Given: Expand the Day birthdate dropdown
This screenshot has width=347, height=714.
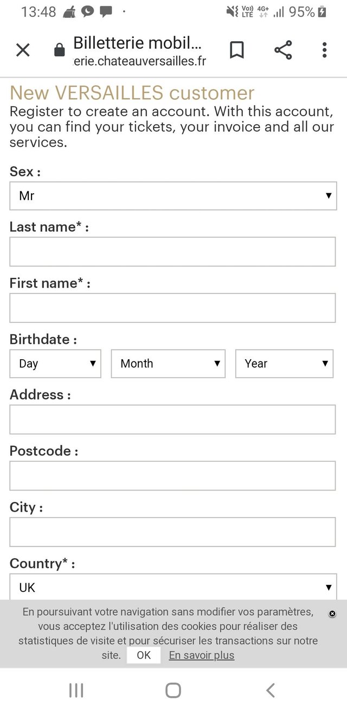Looking at the screenshot, I should [55, 364].
